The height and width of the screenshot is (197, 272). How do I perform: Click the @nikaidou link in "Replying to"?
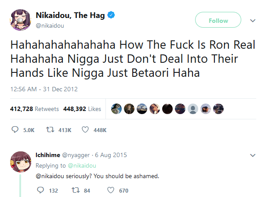pyautogui.click(x=81, y=165)
